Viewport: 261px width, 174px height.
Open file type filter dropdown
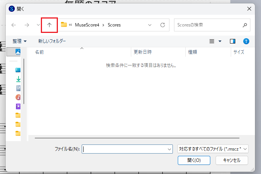(x=213, y=149)
